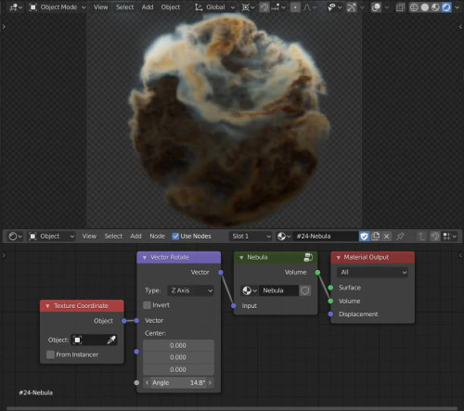Image resolution: width=464 pixels, height=411 pixels.
Task: Toggle the pin icon in the node editor
Action: (400, 237)
